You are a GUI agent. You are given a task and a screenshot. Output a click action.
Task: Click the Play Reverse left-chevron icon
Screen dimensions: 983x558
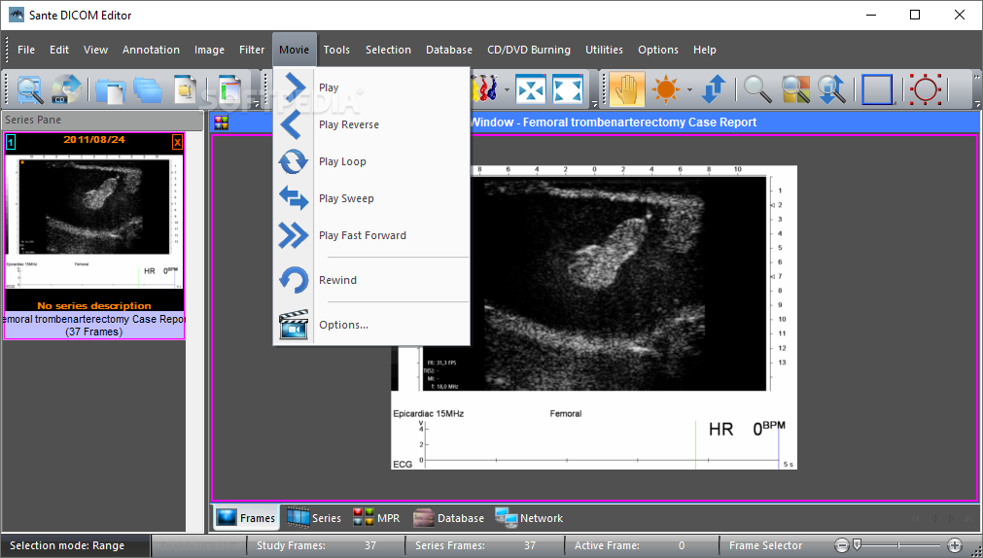click(x=292, y=124)
